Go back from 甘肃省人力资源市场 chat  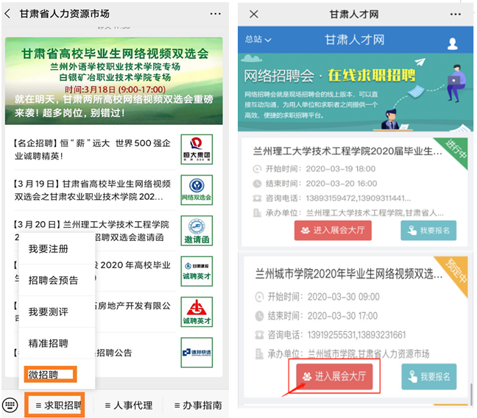point(8,14)
